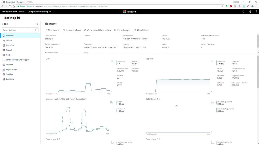Click the help question mark icon
The image size is (259, 145).
click(x=256, y=12)
